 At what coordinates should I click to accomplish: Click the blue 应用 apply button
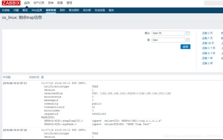185,47
